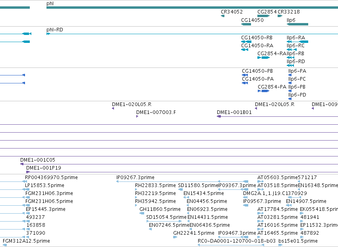Image resolution: width=338 pixels, height=247 pixels.
Task: Select the RP004369970.5prime EST label
Action: tap(51, 178)
